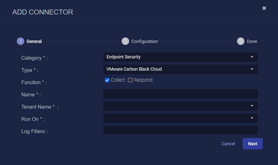The height and width of the screenshot is (165, 278).
Task: Click step 1 General circle
Action: (21, 41)
